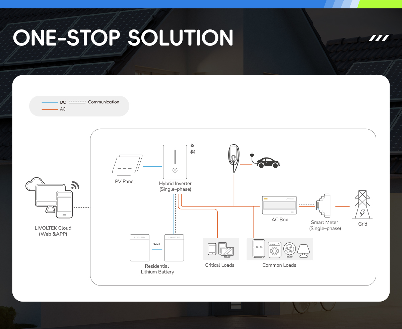Click the Bluetooth icon beside the inverter
402x329 pixels.
point(193,152)
